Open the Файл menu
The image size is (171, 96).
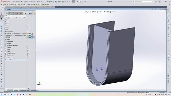click(14, 2)
